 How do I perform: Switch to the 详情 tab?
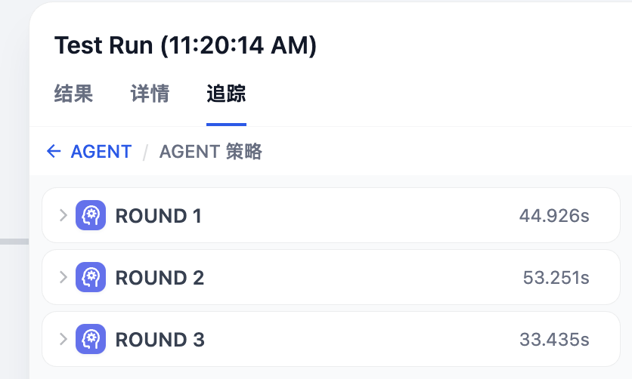150,94
